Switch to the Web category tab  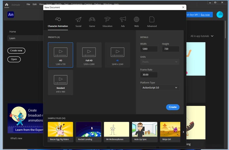[x=136, y=22]
